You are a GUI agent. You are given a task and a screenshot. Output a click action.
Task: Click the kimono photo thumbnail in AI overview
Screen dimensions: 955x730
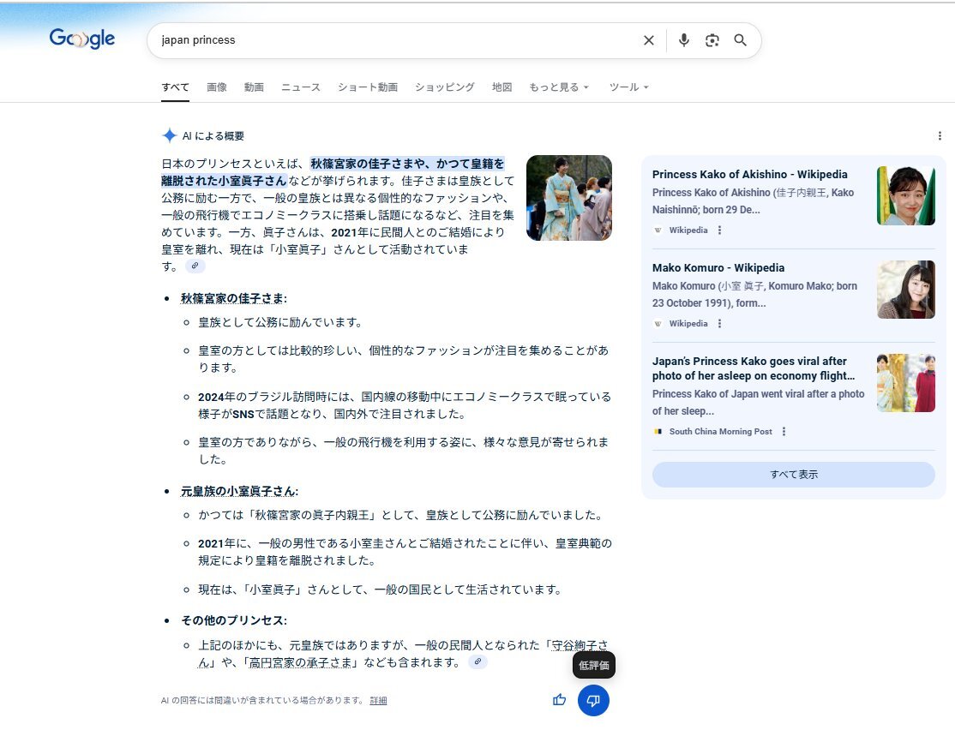(568, 198)
